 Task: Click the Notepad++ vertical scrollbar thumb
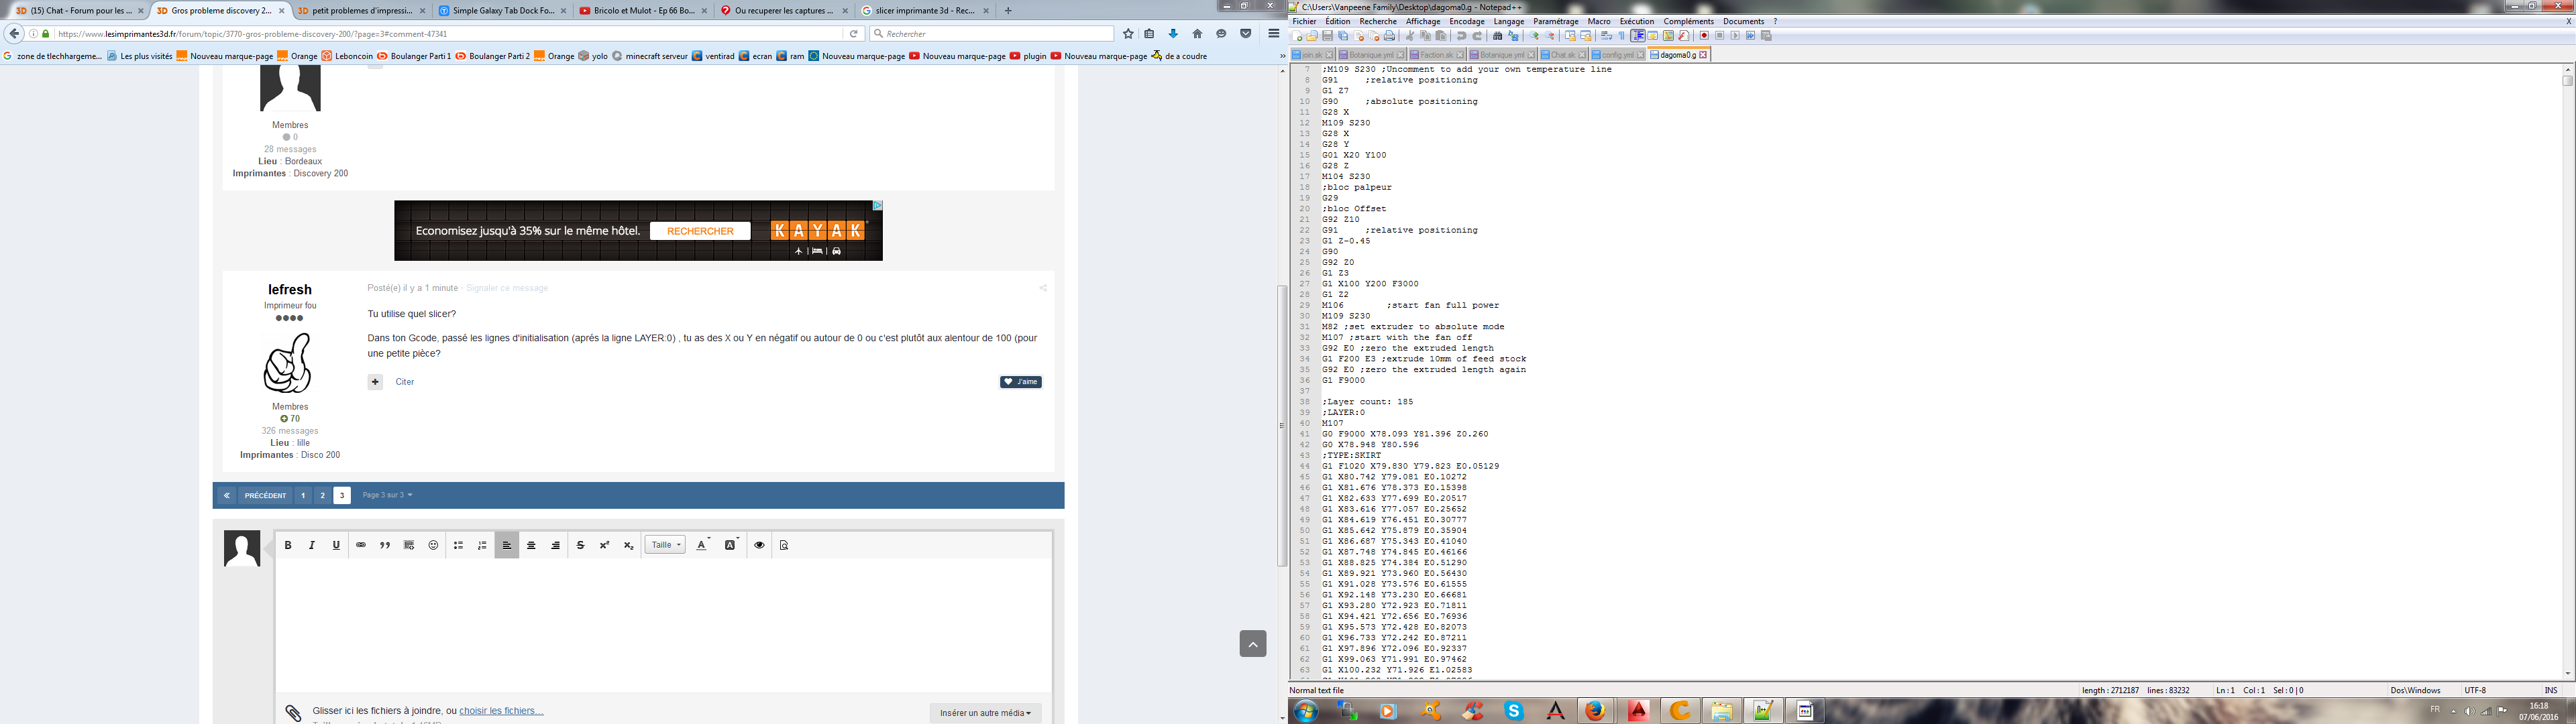[x=2567, y=81]
